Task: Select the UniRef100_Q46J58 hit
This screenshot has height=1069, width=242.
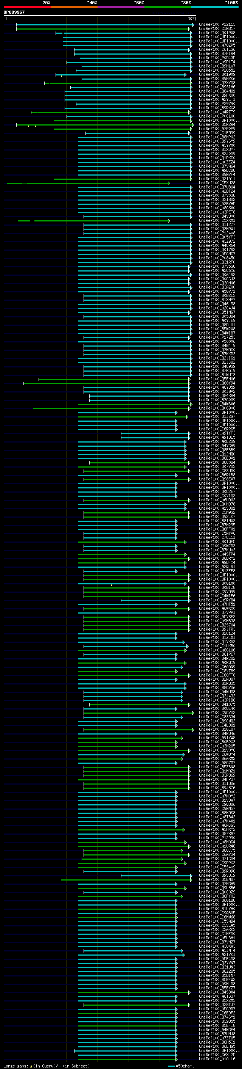Action: point(217,304)
